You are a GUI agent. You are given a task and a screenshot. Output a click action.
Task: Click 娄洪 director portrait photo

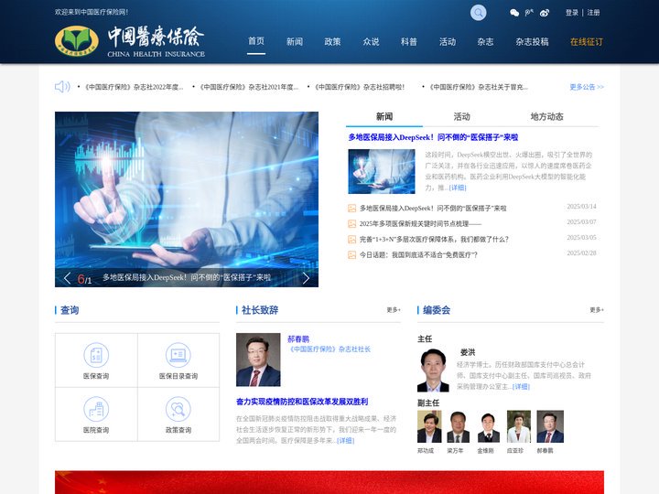[x=433, y=370]
